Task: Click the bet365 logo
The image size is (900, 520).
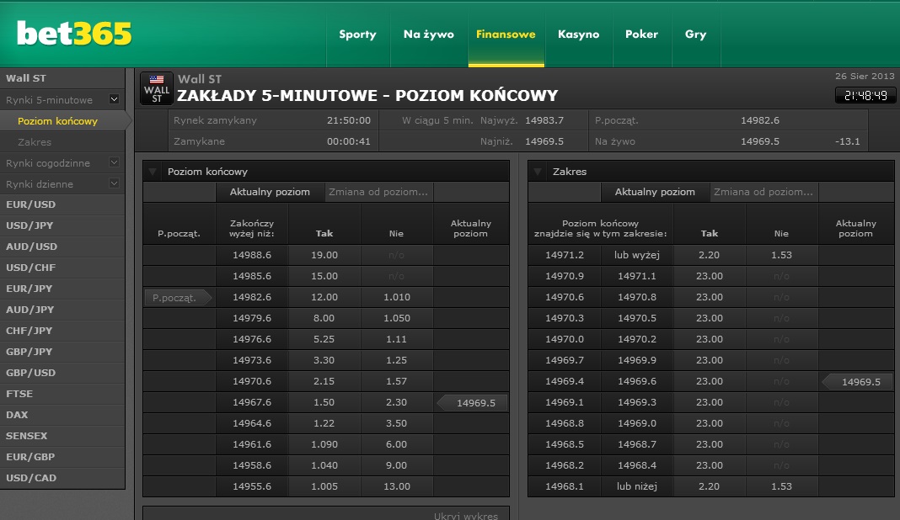Action: [74, 34]
